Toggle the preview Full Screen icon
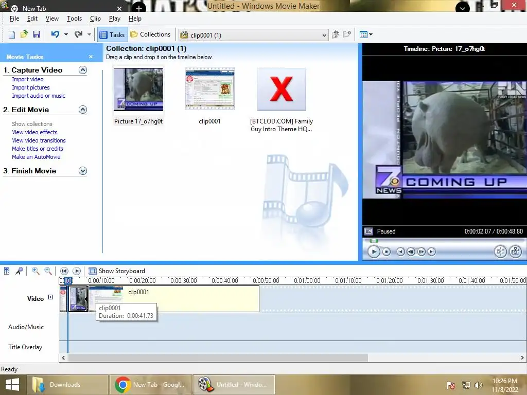 click(368, 231)
